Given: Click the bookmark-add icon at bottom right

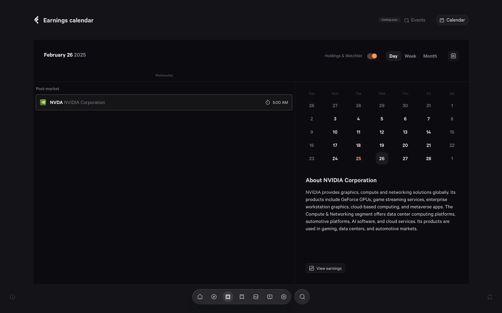Looking at the screenshot, I should [490, 297].
